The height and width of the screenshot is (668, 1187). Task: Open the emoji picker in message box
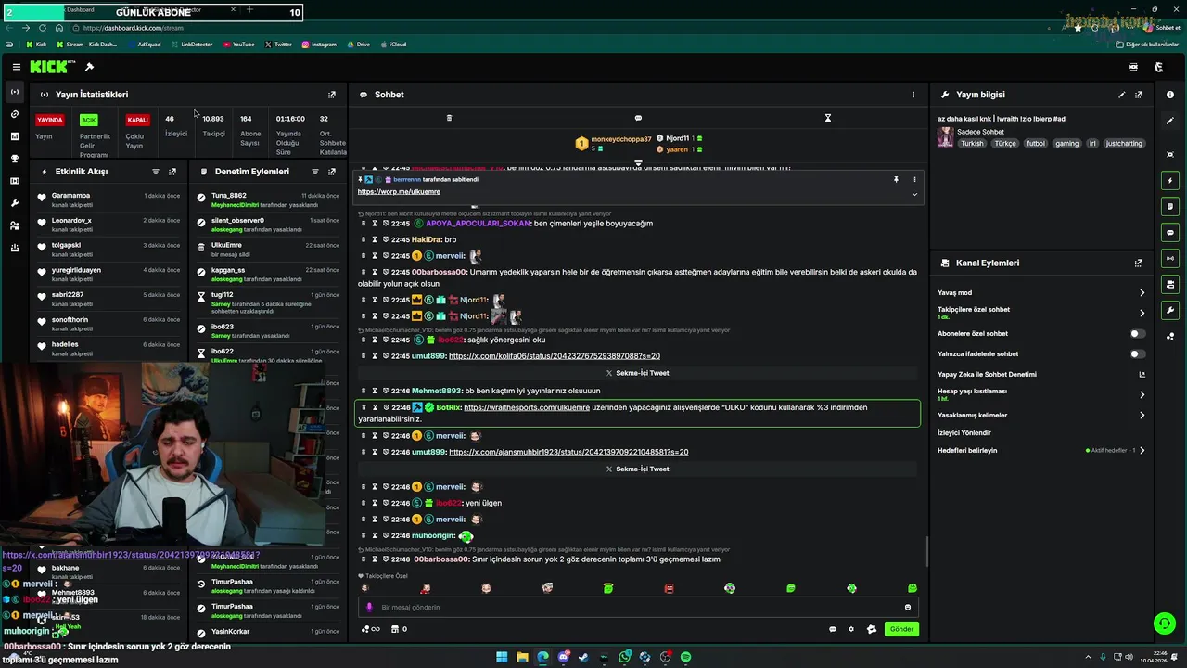908,608
